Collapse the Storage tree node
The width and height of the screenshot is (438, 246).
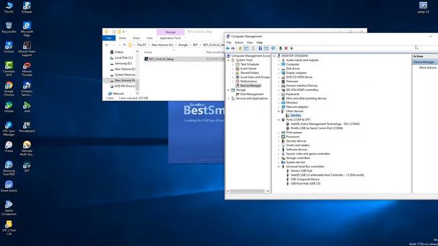[x=229, y=90]
